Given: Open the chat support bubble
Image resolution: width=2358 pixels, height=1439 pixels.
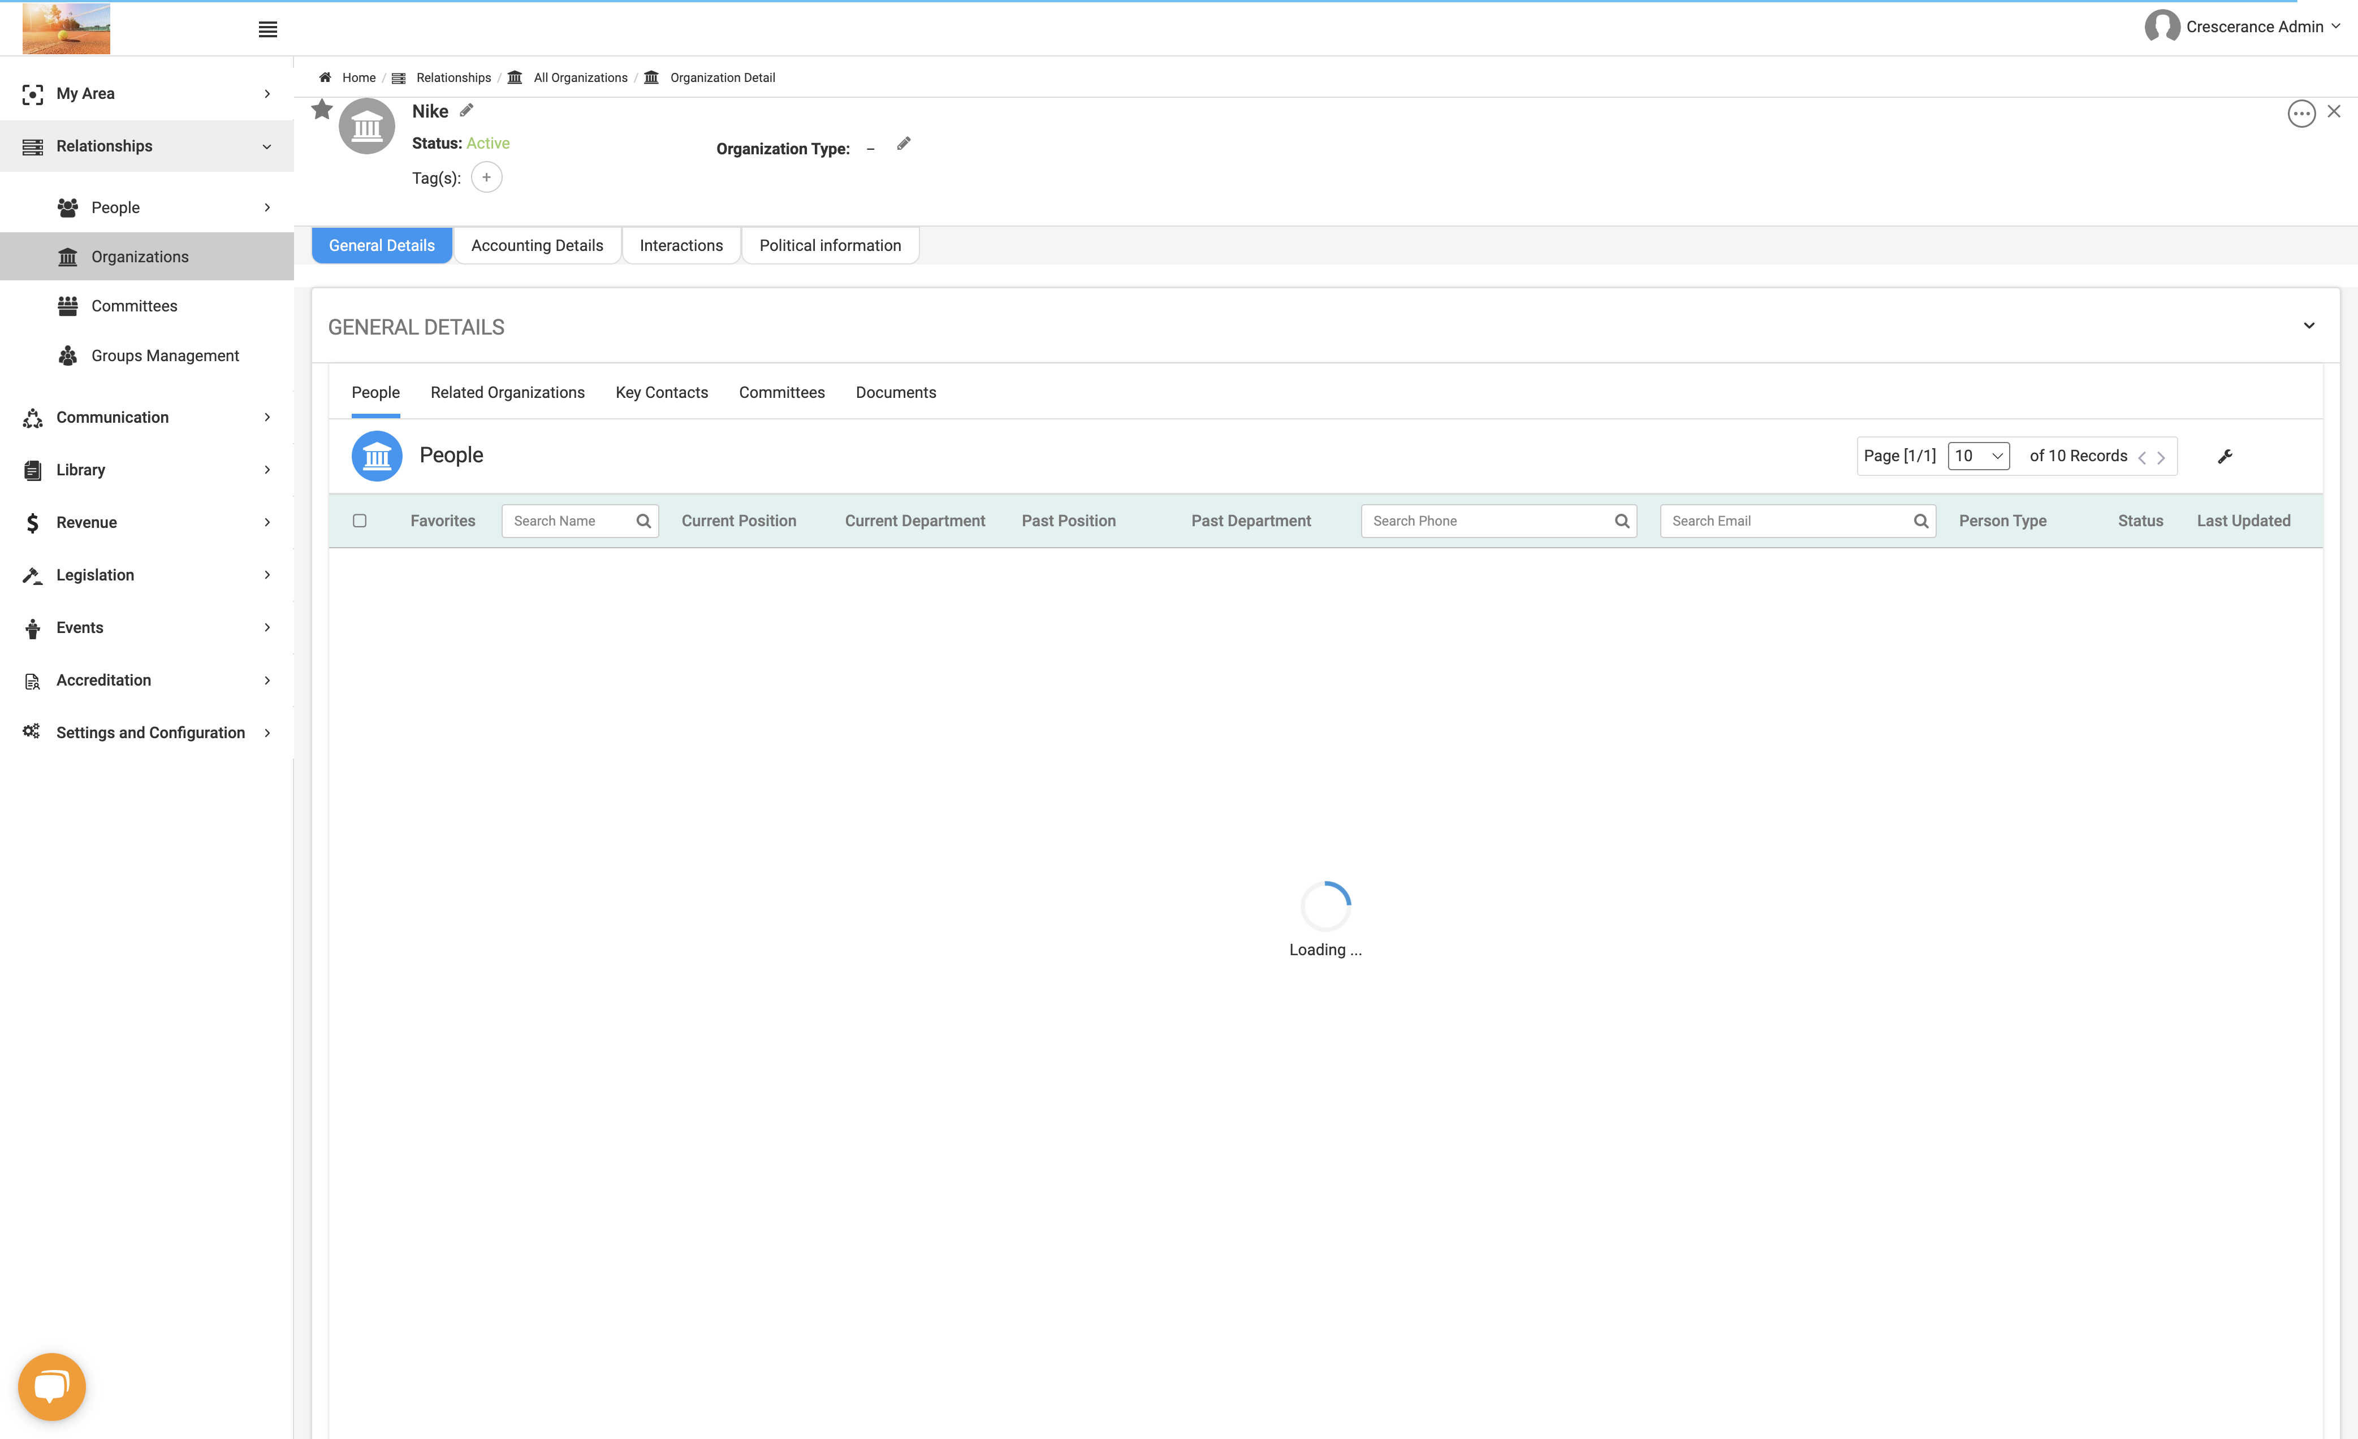Looking at the screenshot, I should [x=51, y=1386].
